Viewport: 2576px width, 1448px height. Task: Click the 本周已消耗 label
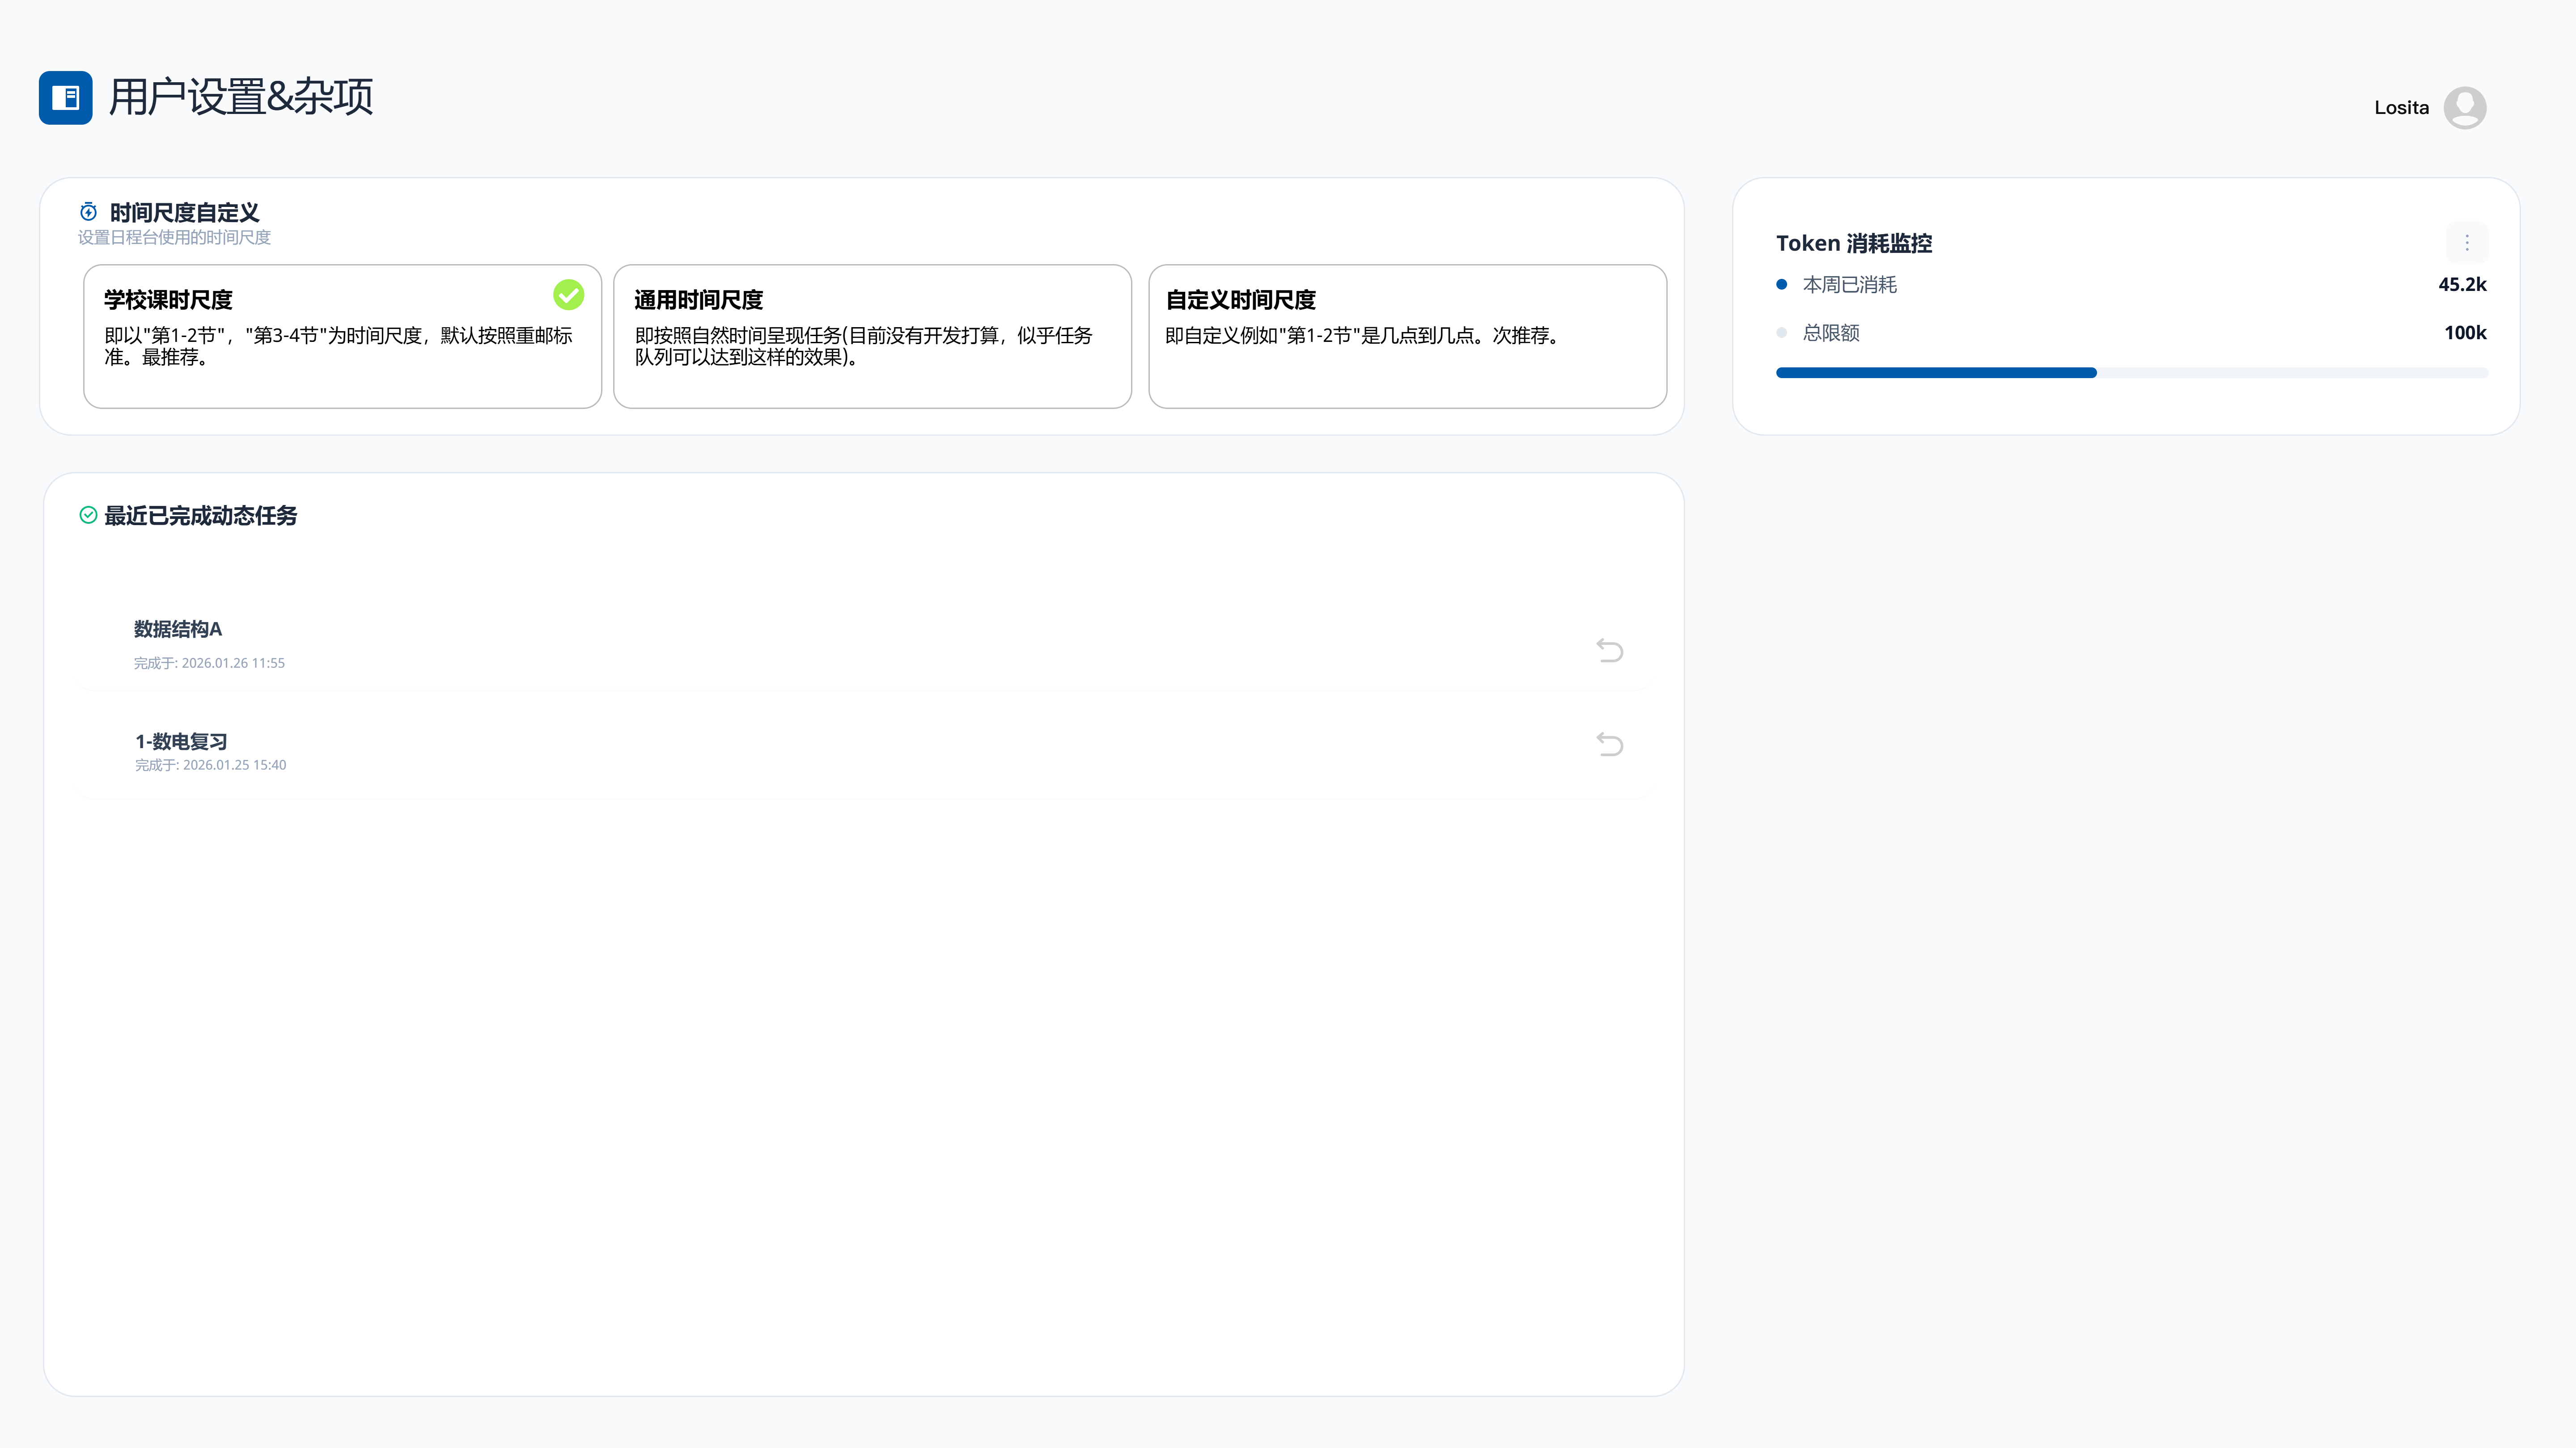[1850, 285]
